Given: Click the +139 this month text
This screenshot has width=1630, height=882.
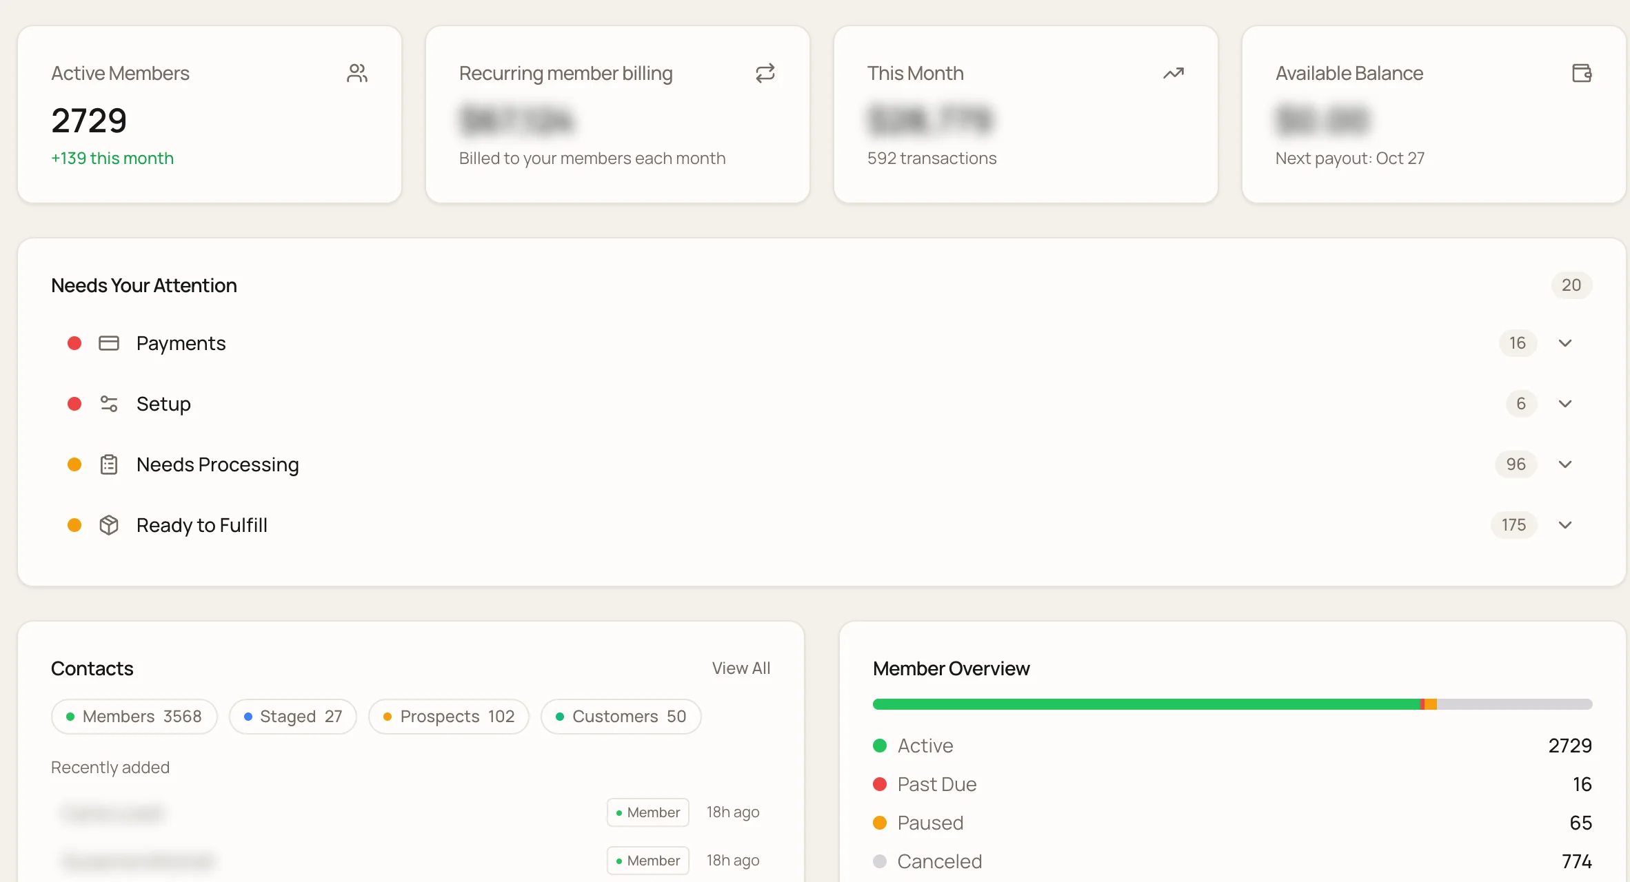Looking at the screenshot, I should coord(112,158).
